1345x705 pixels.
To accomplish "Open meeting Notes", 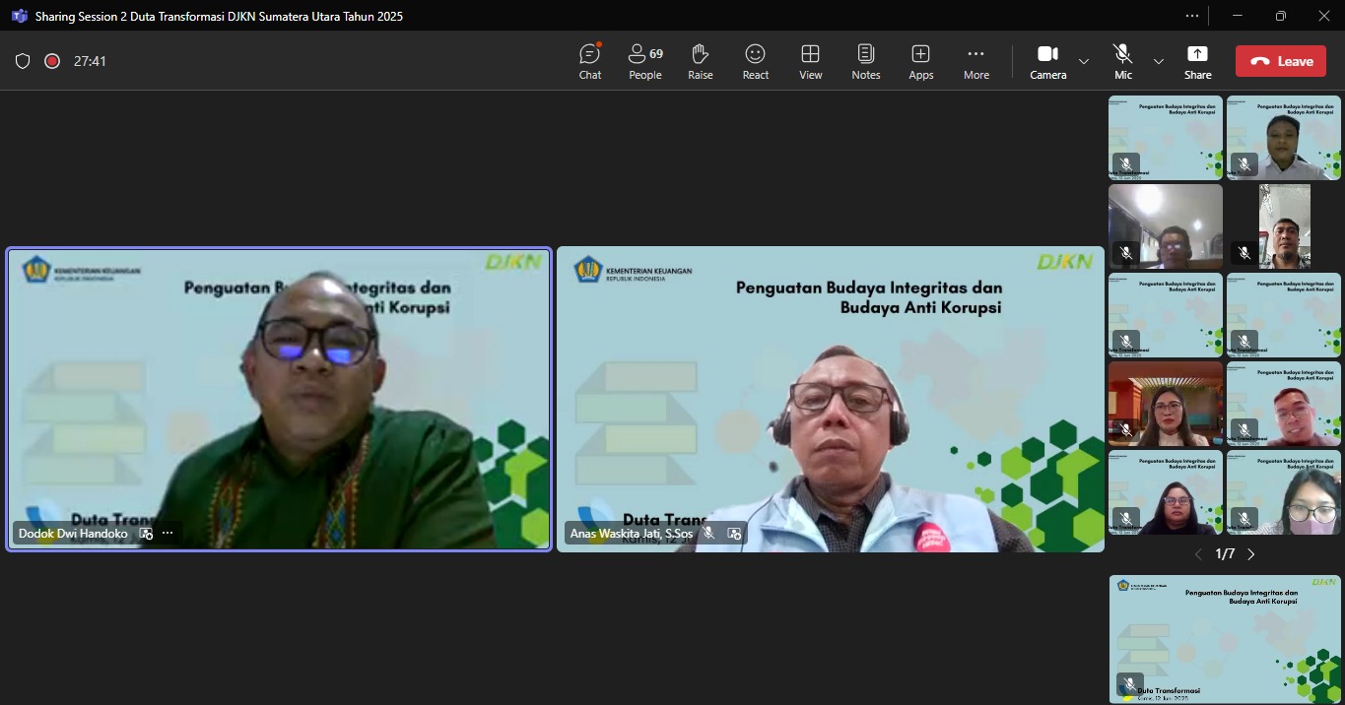I will coord(866,61).
